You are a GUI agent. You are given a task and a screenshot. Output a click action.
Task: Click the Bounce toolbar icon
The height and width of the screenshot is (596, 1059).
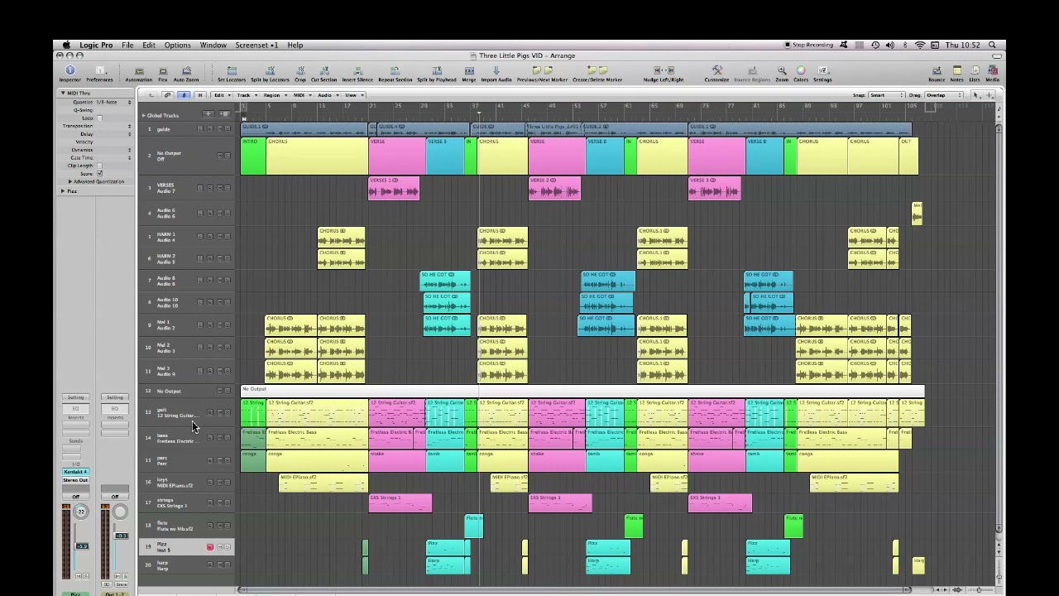pos(937,71)
